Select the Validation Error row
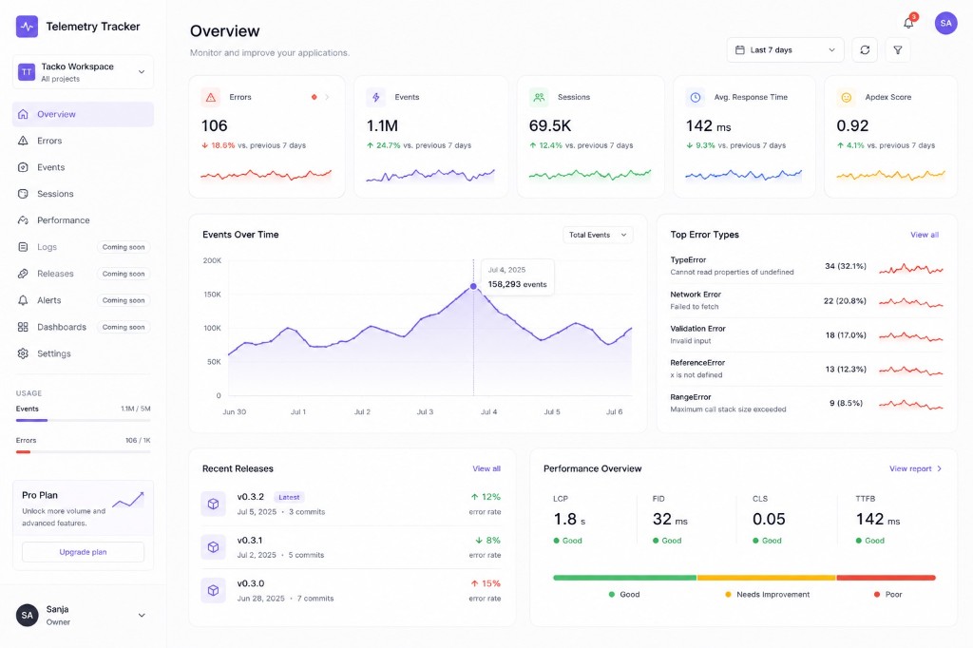973x648 pixels. (807, 334)
